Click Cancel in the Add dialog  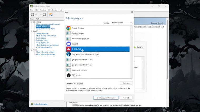pyautogui.click(x=126, y=98)
